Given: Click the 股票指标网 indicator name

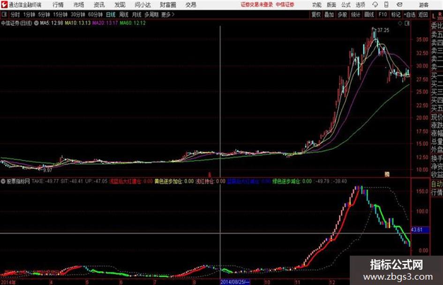Looking at the screenshot, I should coord(18,181).
